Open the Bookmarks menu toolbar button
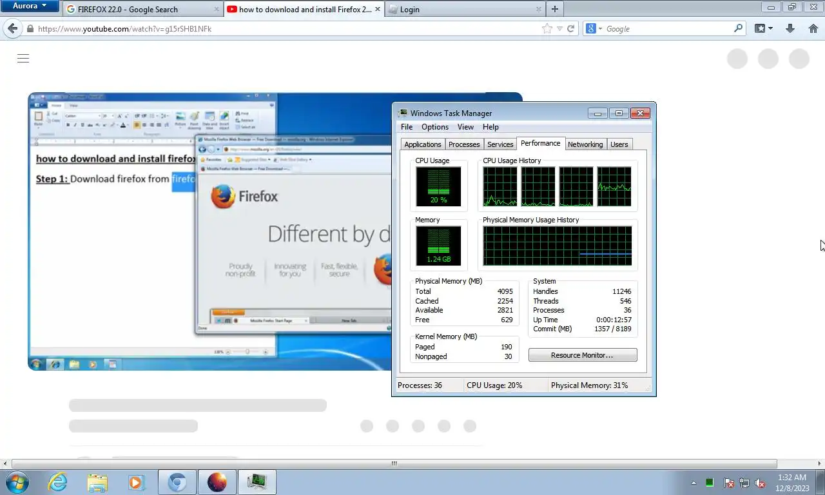 pos(763,29)
